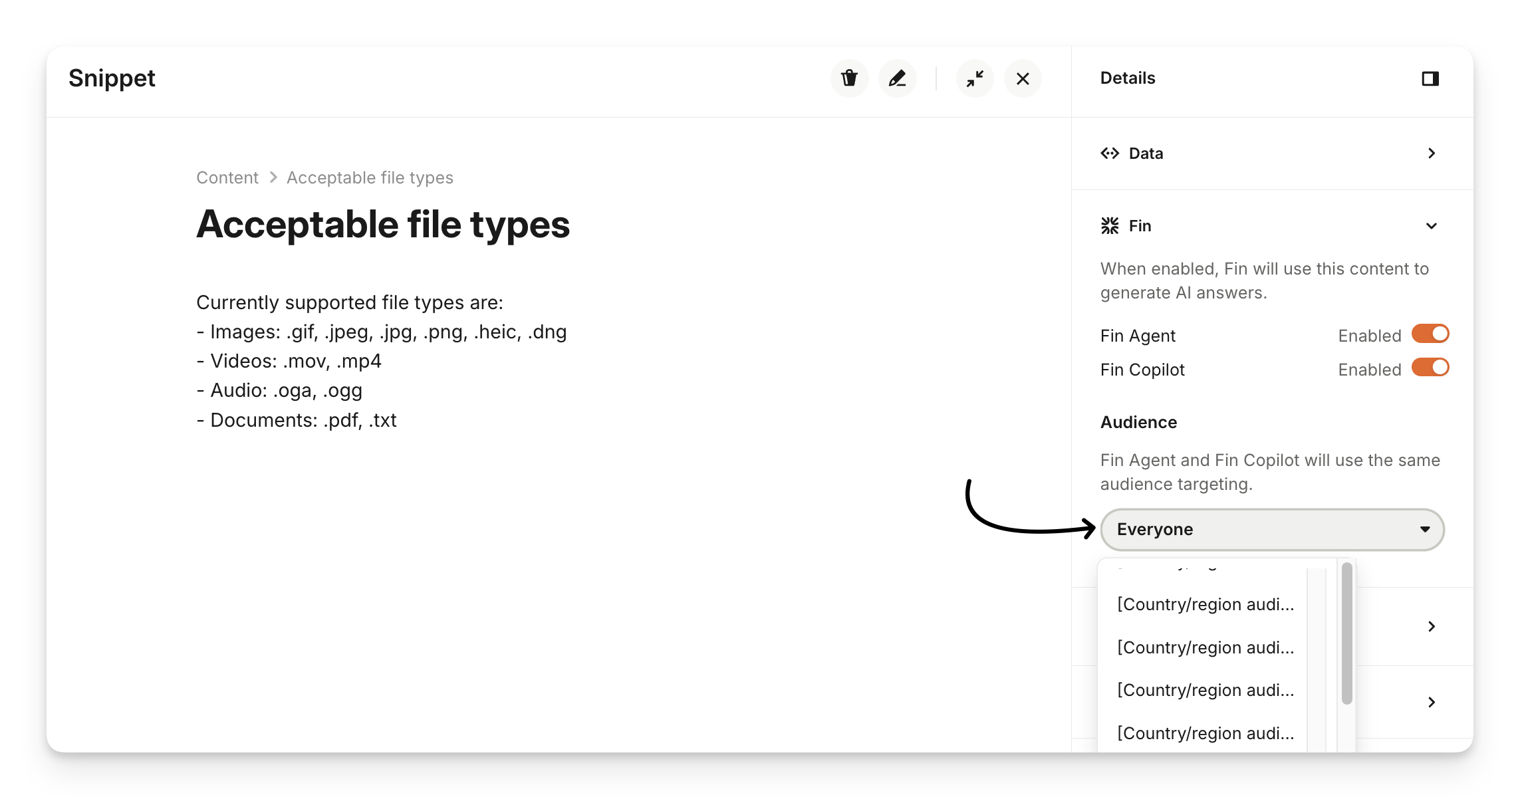Go to the Content breadcrumb link

[x=227, y=177]
